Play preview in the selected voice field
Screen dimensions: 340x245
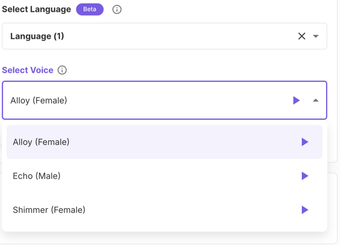(297, 100)
